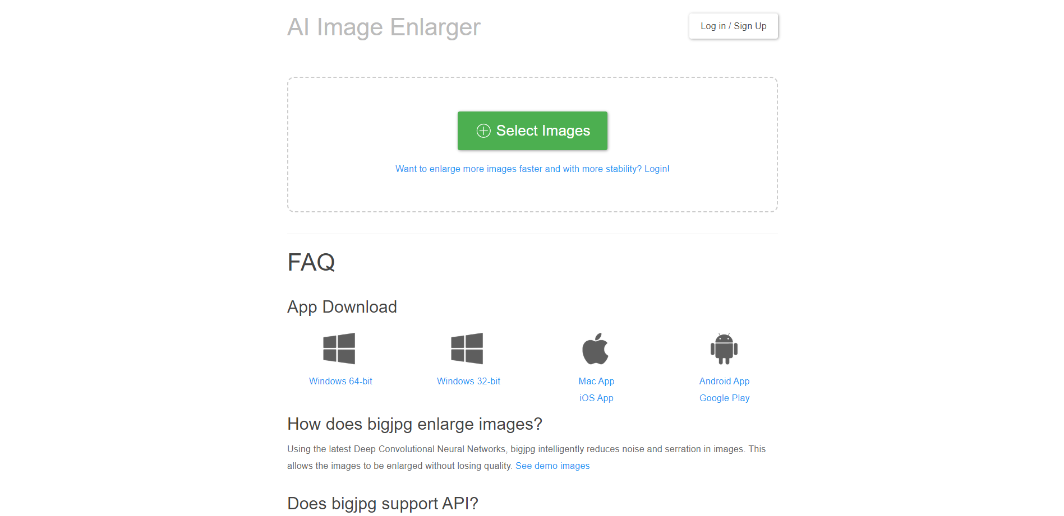This screenshot has width=1064, height=516.
Task: Click the plus circle icon on Select Images
Action: click(483, 131)
